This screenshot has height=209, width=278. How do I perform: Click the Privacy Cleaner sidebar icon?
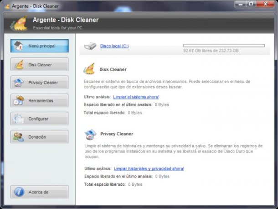[19, 83]
